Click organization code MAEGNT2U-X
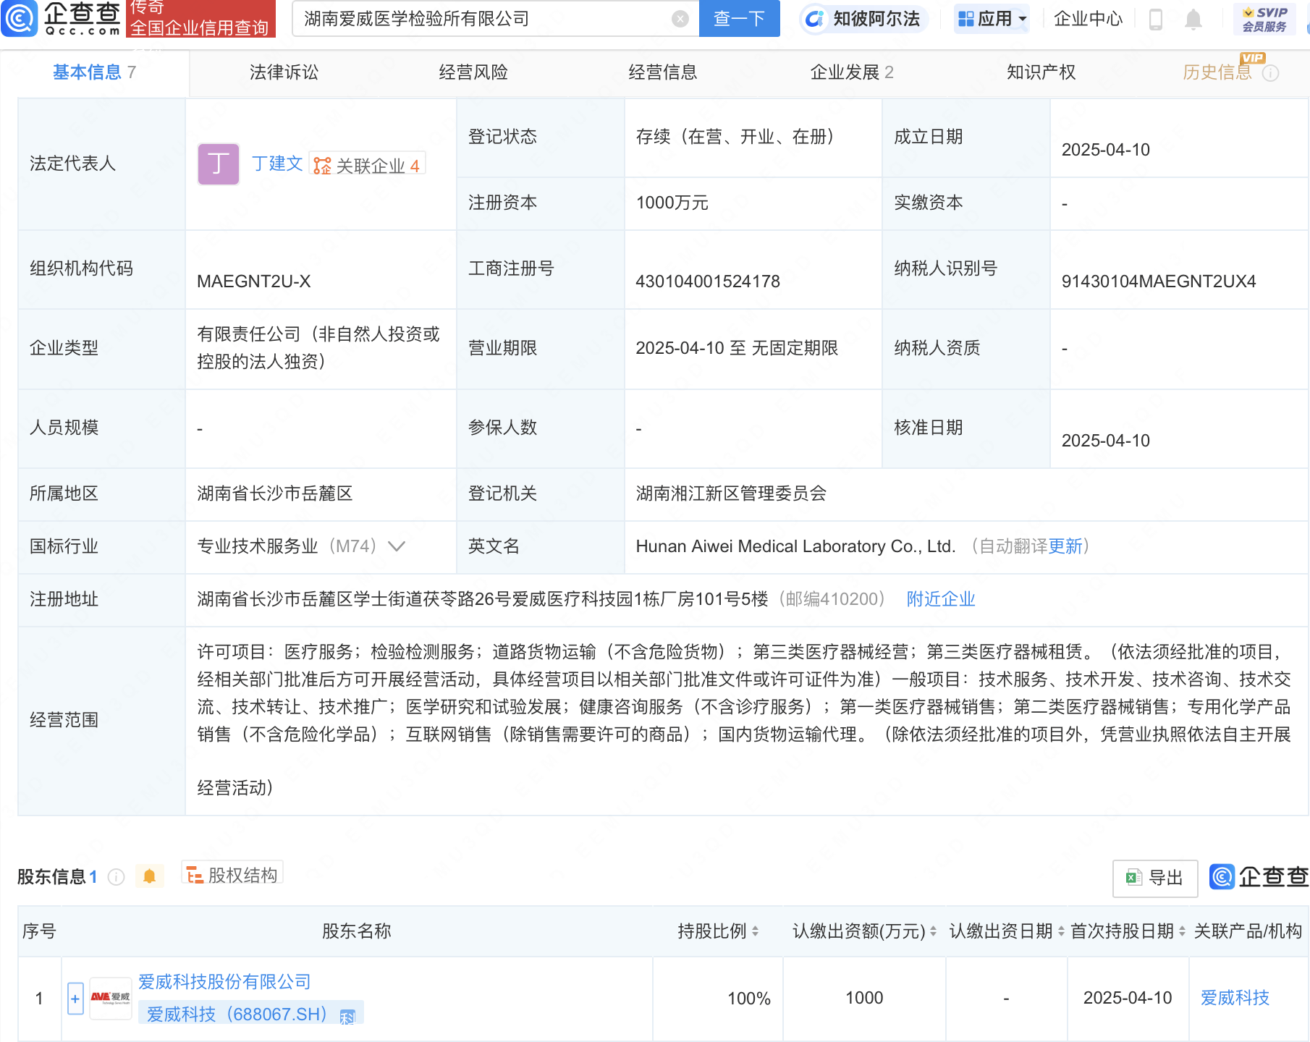This screenshot has width=1310, height=1042. pos(254,281)
